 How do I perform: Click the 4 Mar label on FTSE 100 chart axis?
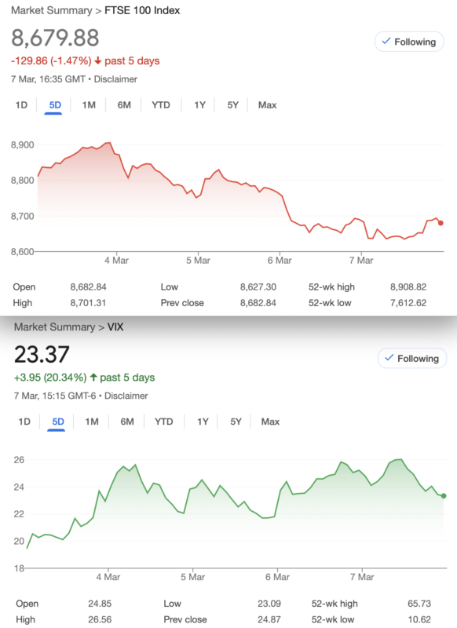[116, 261]
